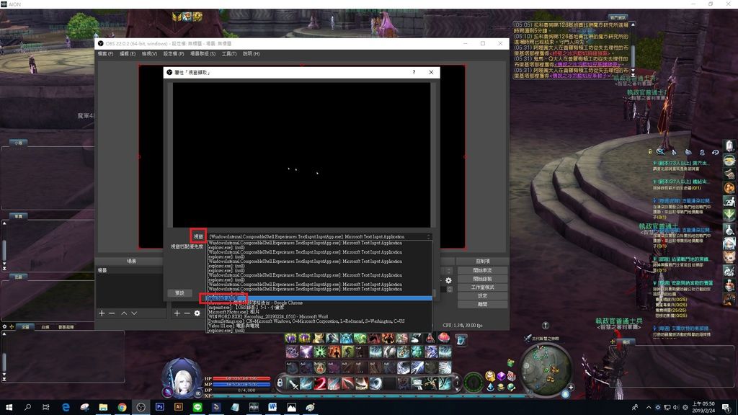Screen dimensions: 738x415
Task: Open the 檔案 (F) menu in OBS
Action: [105, 53]
